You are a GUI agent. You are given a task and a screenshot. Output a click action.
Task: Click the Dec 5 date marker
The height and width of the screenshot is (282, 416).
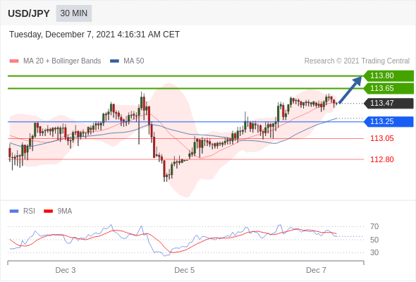(185, 270)
